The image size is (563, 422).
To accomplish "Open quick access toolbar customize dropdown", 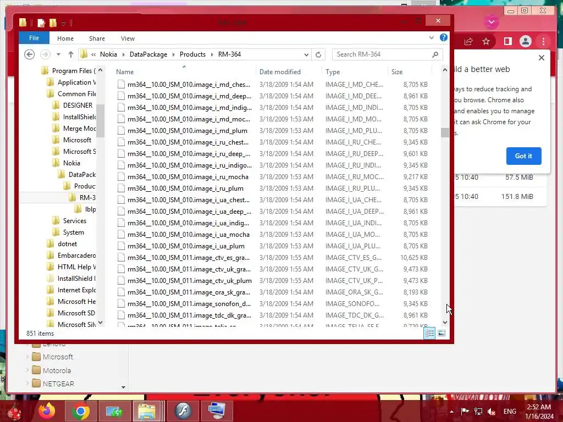I will (64, 24).
